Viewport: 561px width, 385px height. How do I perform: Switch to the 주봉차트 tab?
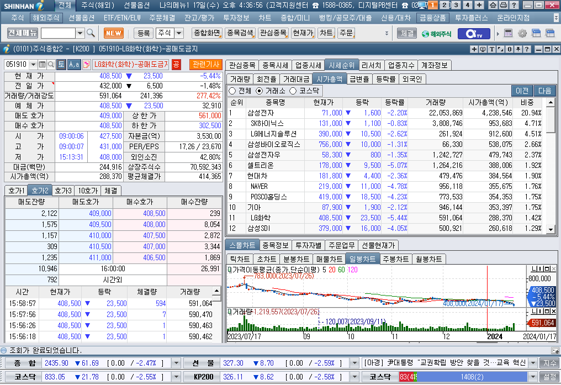coord(396,259)
